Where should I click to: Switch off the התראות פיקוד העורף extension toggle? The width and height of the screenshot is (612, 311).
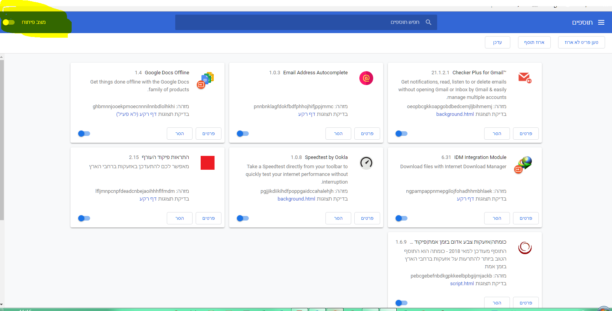(84, 218)
